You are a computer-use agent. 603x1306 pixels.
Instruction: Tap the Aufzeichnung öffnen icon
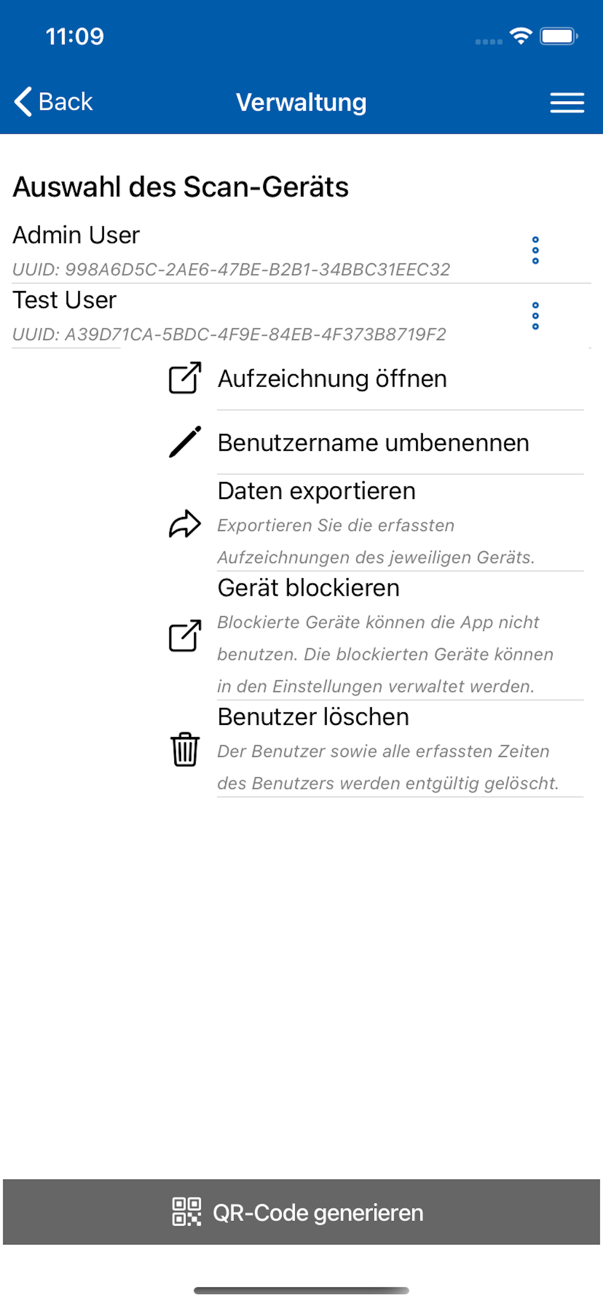tap(184, 378)
